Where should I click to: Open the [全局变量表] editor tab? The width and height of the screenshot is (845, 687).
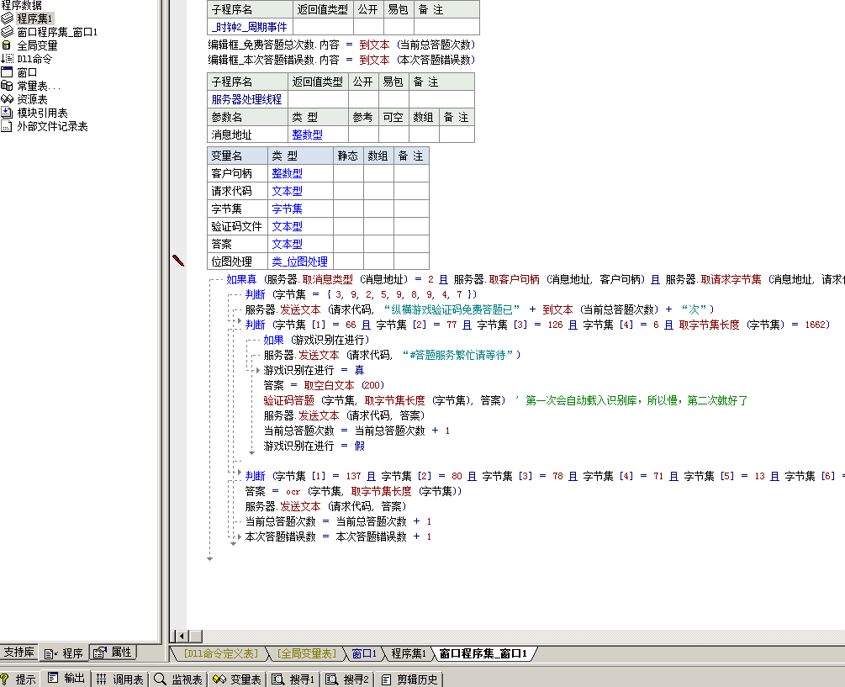[306, 653]
